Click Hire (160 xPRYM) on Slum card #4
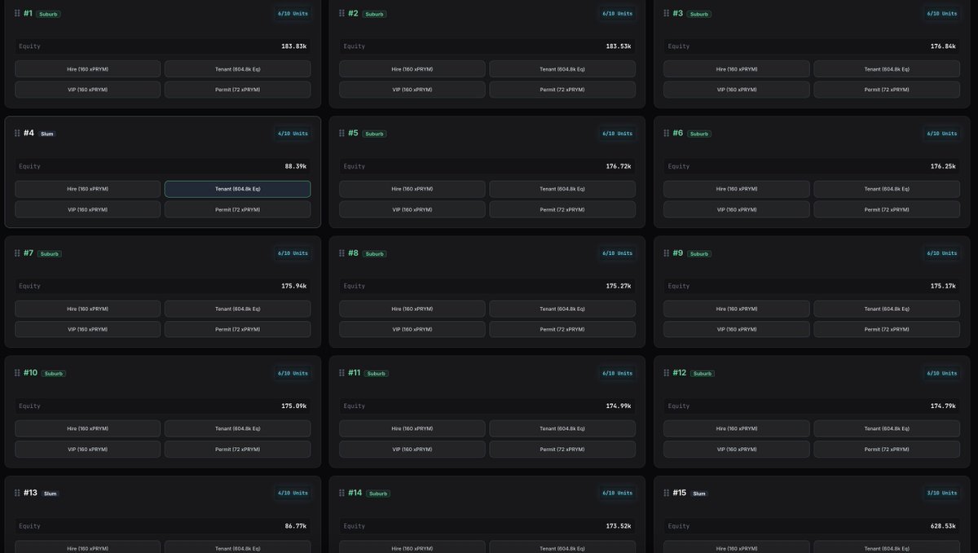 click(88, 189)
